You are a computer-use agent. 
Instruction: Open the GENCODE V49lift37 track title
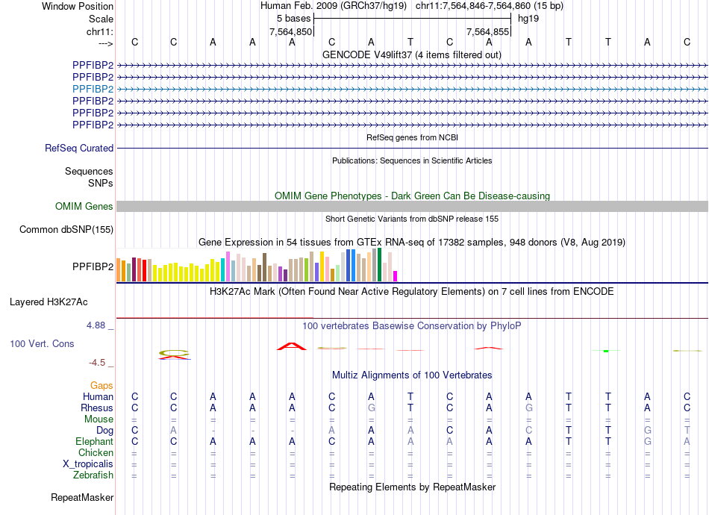411,54
